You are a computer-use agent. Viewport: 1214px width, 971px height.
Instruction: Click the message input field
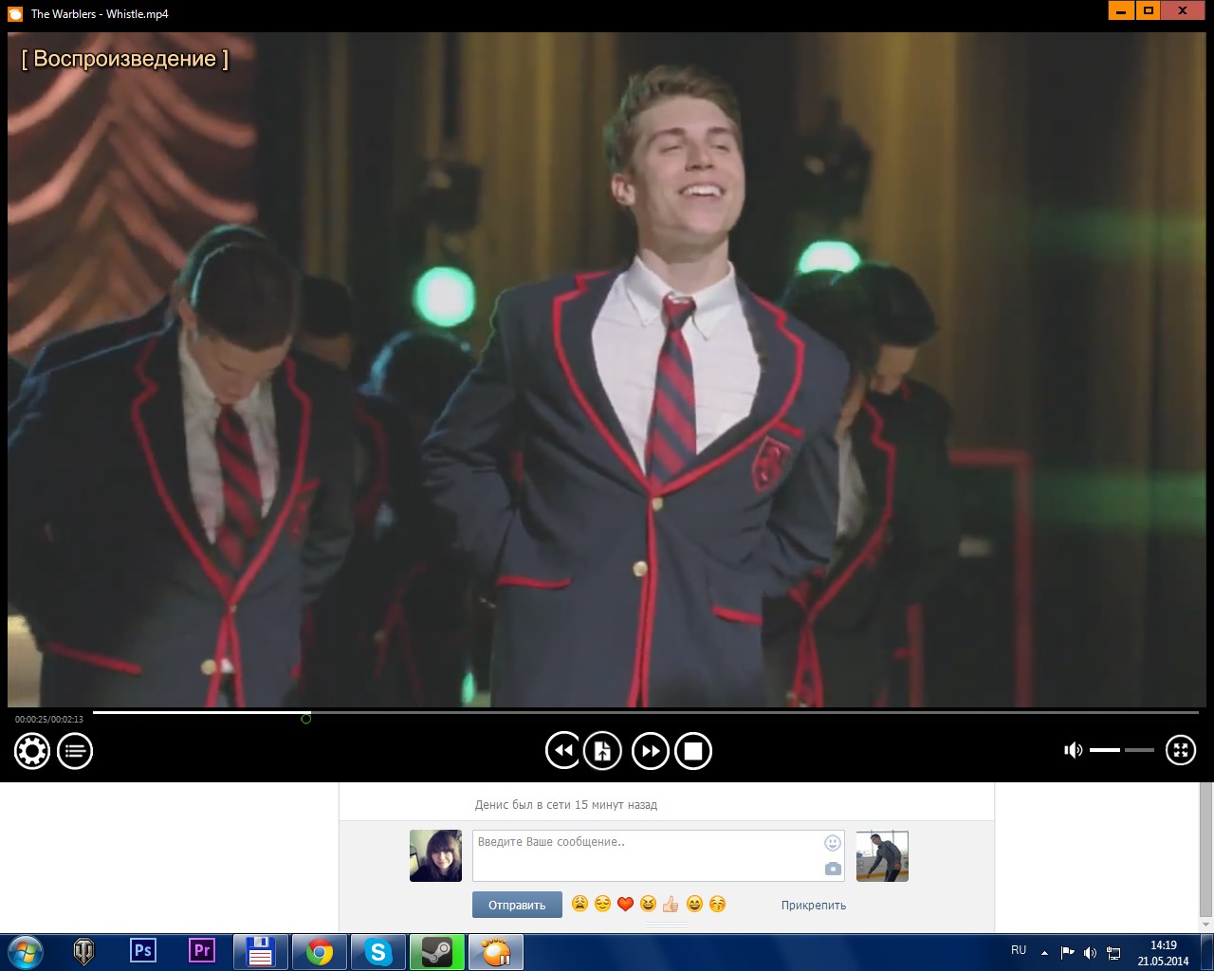645,854
